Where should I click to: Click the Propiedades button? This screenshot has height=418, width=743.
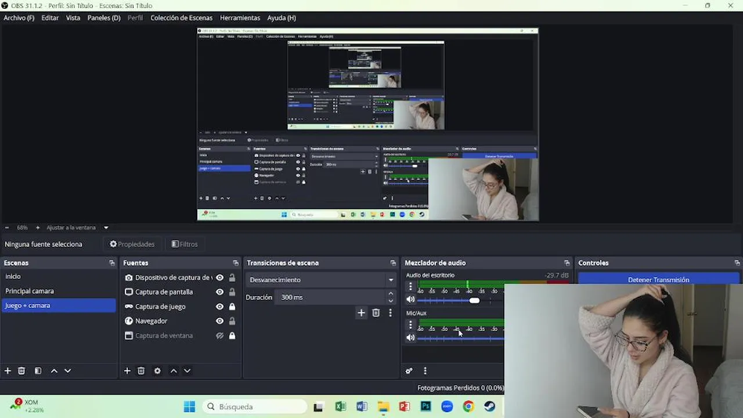[x=132, y=244]
